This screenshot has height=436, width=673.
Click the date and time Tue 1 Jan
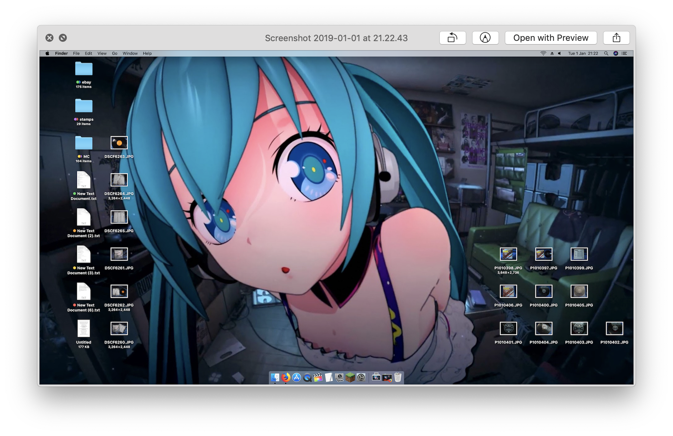[x=583, y=53]
